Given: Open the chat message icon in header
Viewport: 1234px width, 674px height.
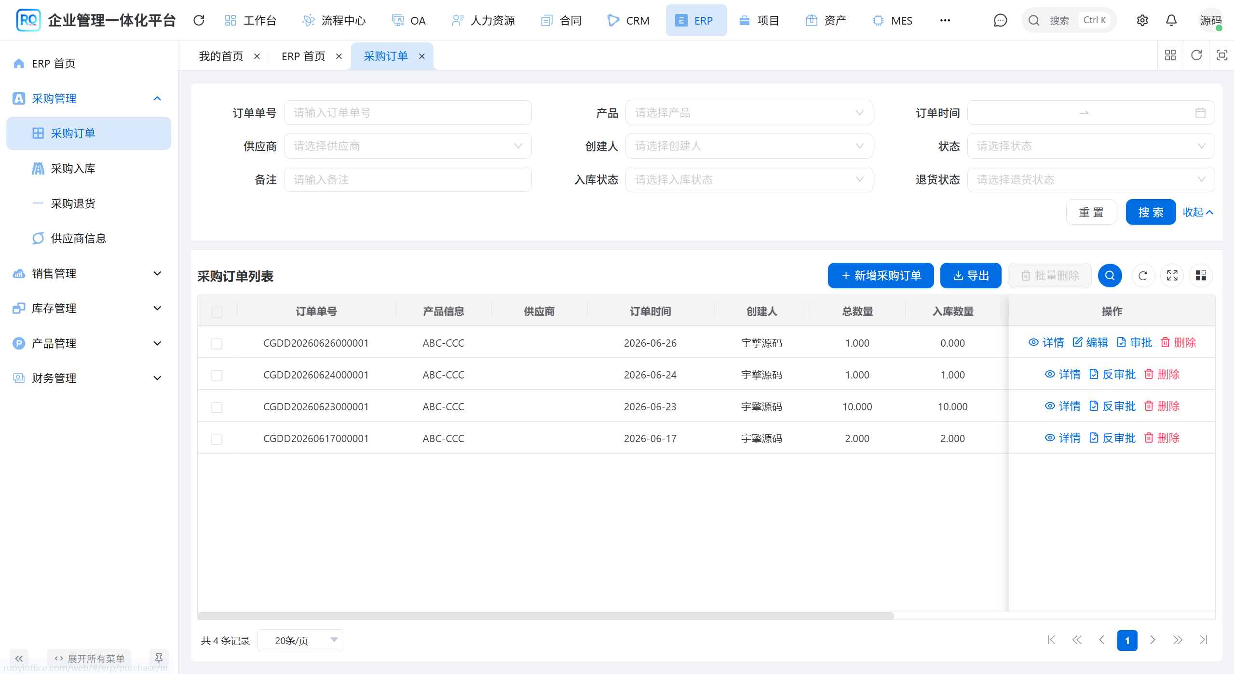Looking at the screenshot, I should tap(1000, 20).
